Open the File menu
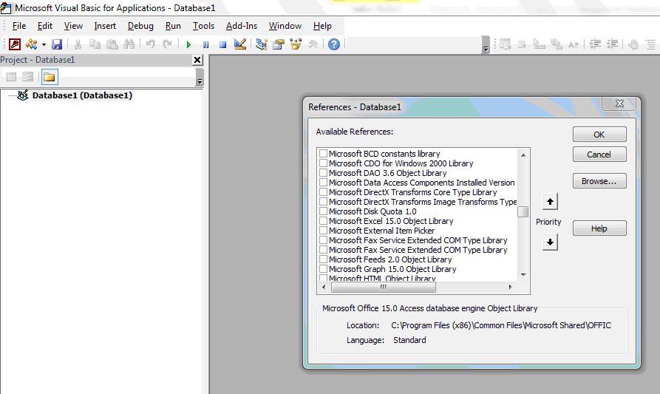Screen dimensions: 660x394 click(19, 26)
